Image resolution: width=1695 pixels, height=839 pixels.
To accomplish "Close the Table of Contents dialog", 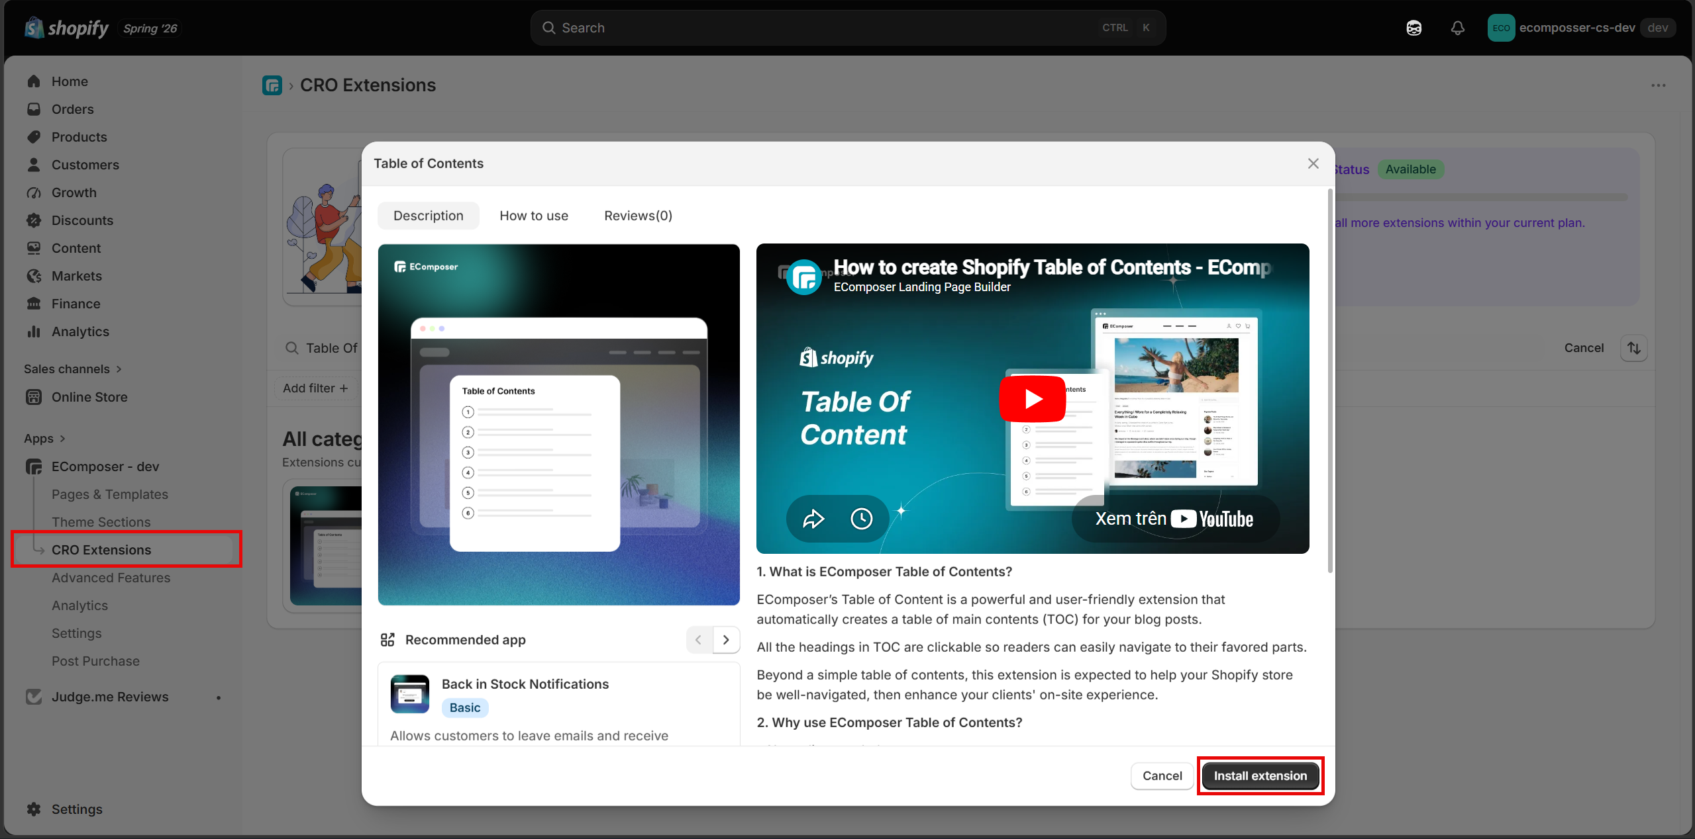I will 1313,163.
